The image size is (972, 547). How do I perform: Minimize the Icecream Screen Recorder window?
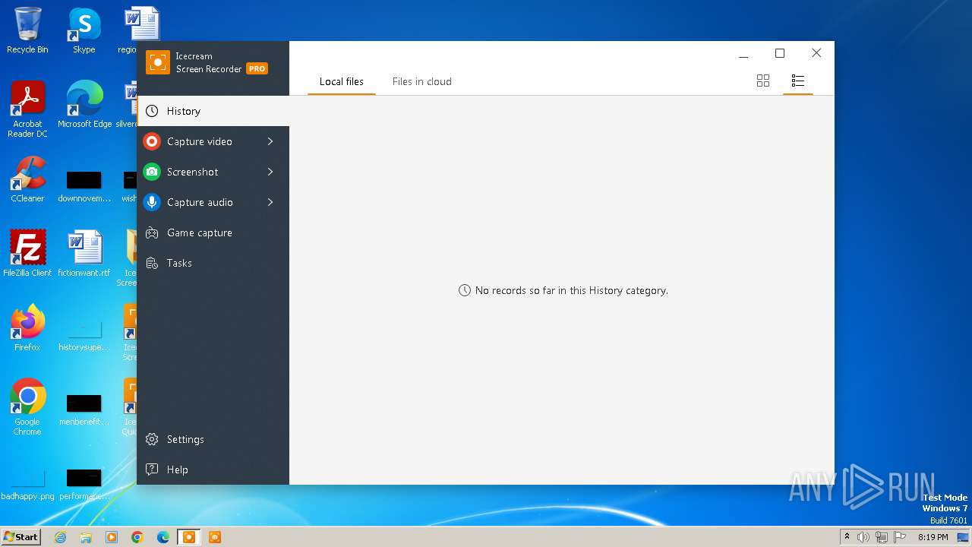pos(743,53)
